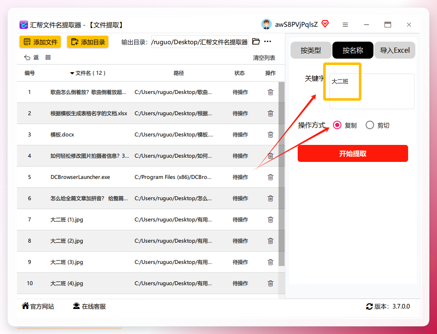Select 大二班 (3).jpg file name
437x334 pixels.
(x=67, y=262)
